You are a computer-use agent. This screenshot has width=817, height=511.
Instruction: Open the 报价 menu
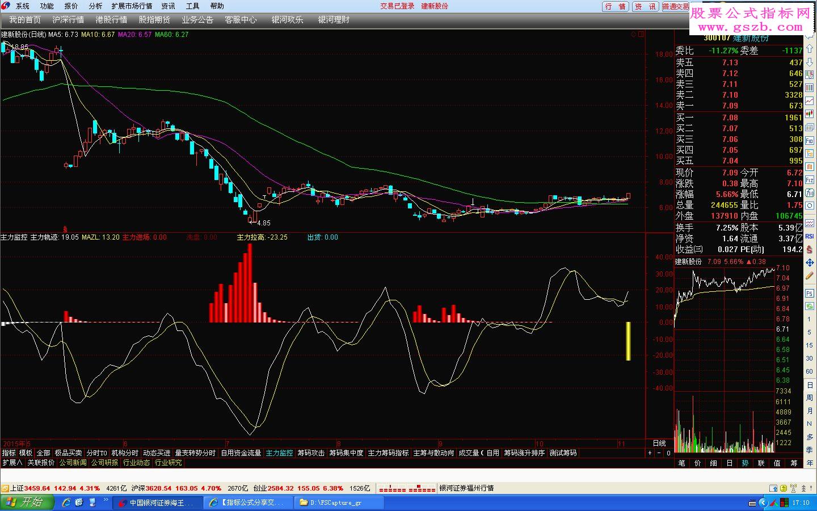click(71, 6)
